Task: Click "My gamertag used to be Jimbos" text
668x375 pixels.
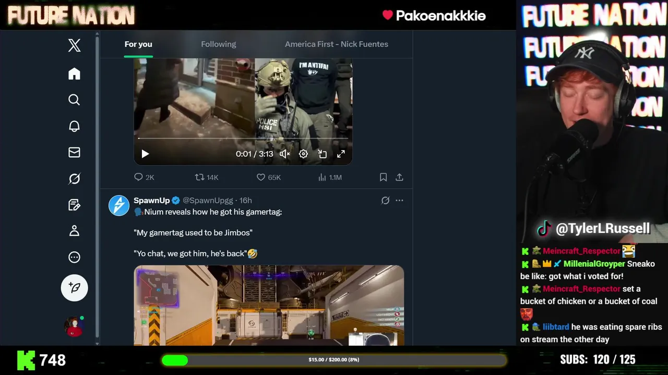Action: [193, 233]
